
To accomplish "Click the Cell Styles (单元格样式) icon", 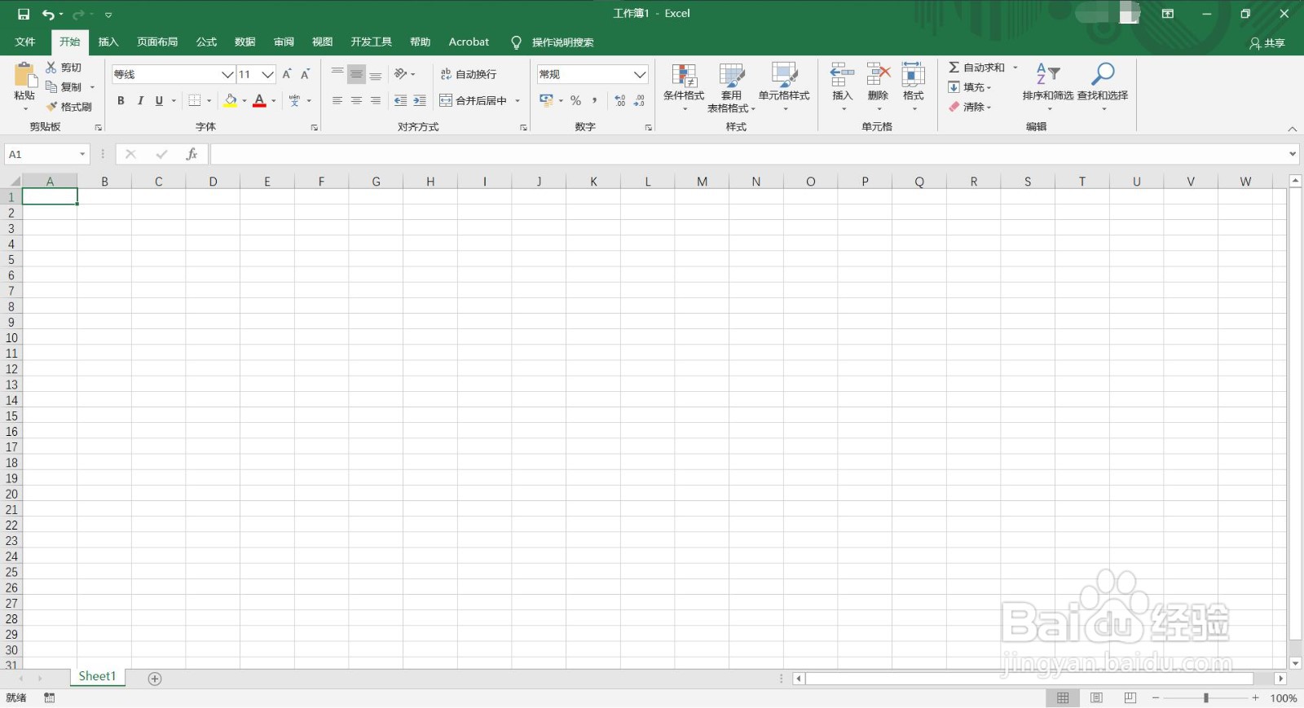I will point(784,75).
